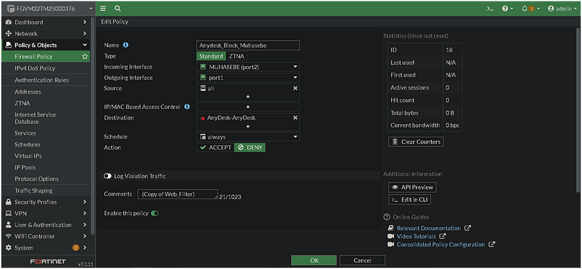This screenshot has height=269, width=582.
Task: Toggle Log Violation Traffic switch
Action: 107,176
